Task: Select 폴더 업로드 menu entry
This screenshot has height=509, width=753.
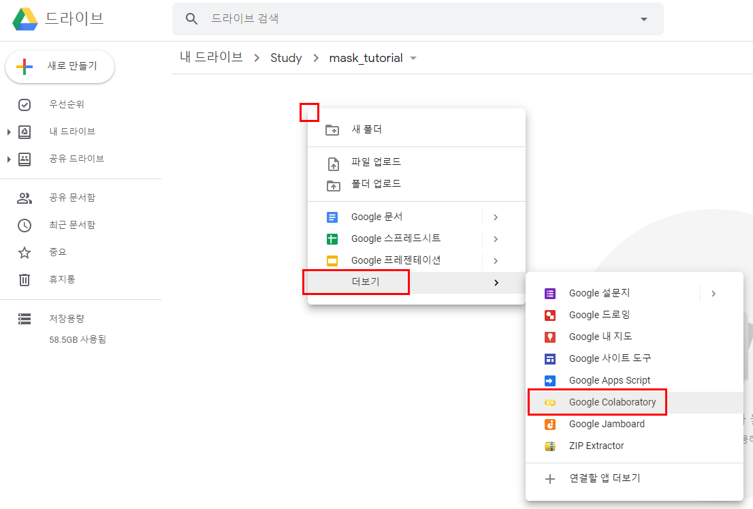Action: tap(417, 183)
